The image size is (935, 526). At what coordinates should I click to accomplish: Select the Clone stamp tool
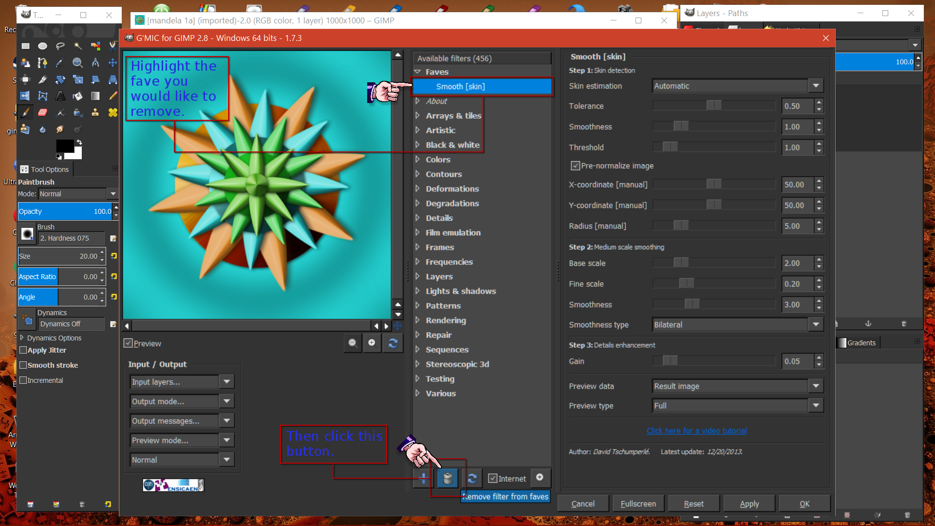[95, 113]
